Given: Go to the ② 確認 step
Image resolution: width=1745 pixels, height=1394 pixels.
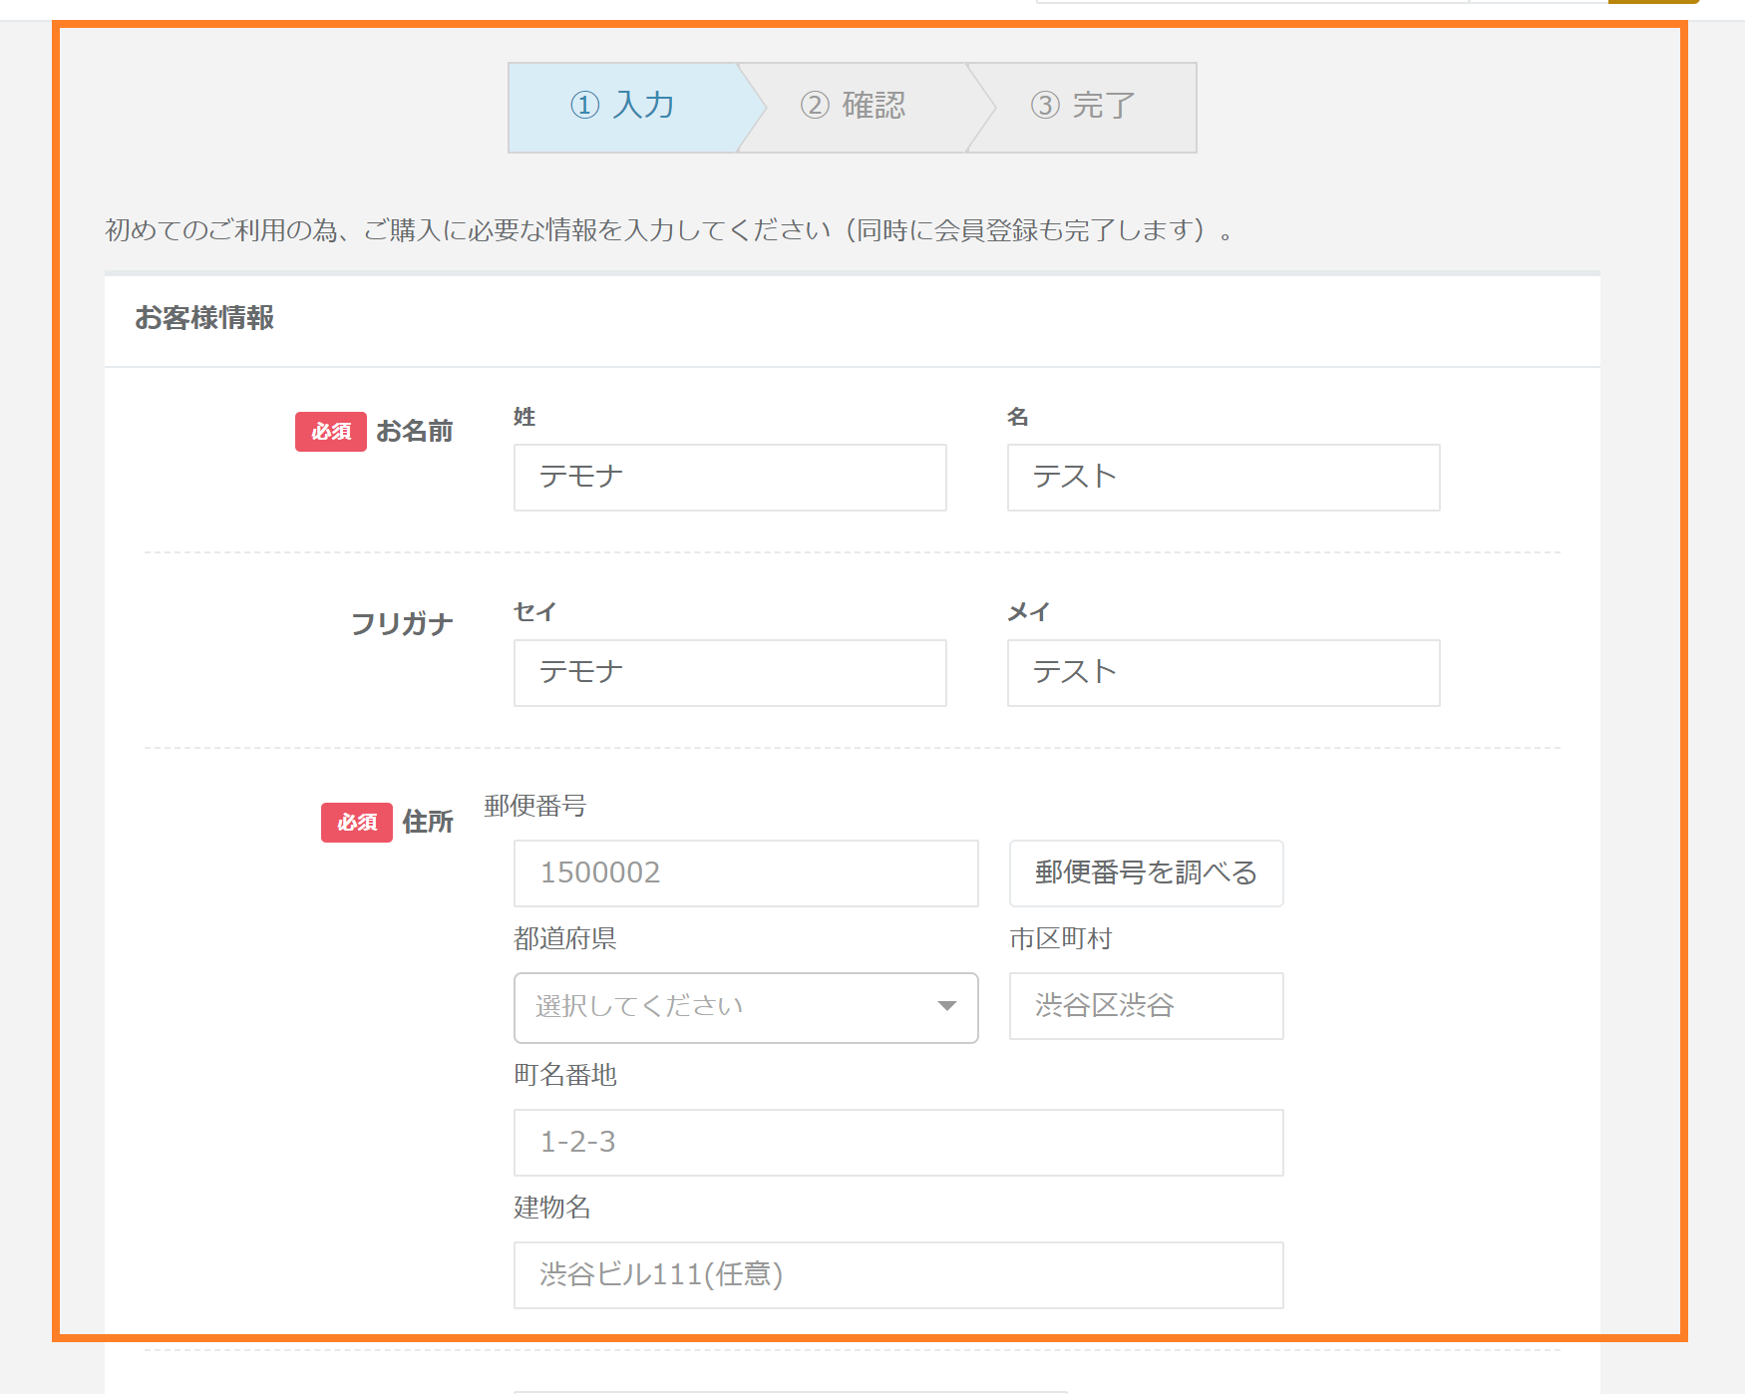Looking at the screenshot, I should (853, 106).
